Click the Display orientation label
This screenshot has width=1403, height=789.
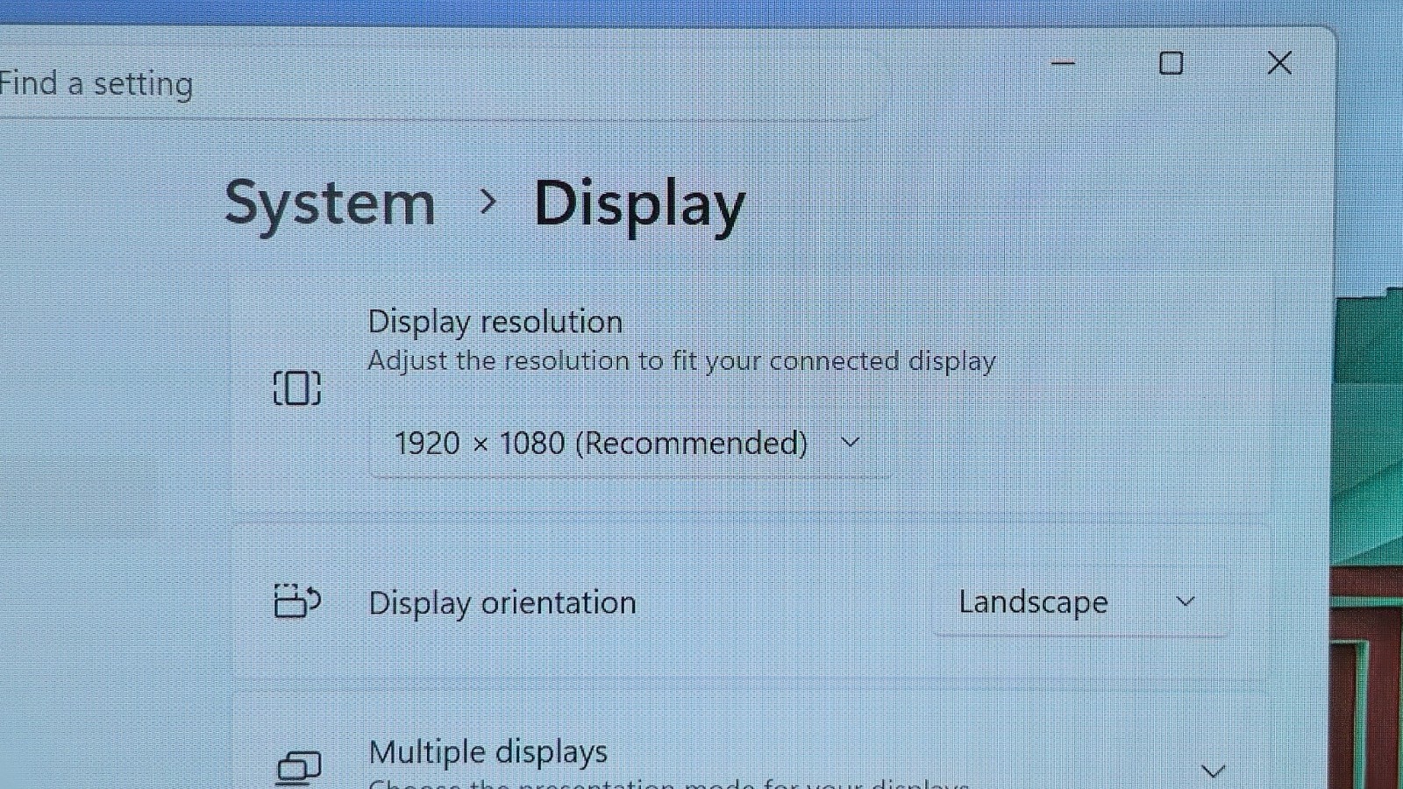[x=502, y=603]
